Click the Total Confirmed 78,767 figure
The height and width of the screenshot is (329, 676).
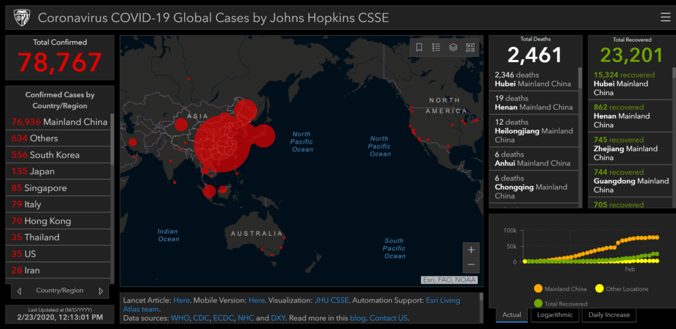click(59, 62)
